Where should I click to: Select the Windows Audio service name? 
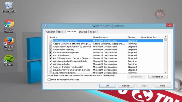coord(61,64)
